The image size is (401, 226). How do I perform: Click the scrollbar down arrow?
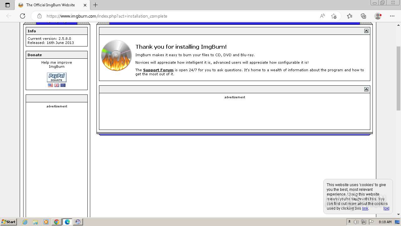398,214
